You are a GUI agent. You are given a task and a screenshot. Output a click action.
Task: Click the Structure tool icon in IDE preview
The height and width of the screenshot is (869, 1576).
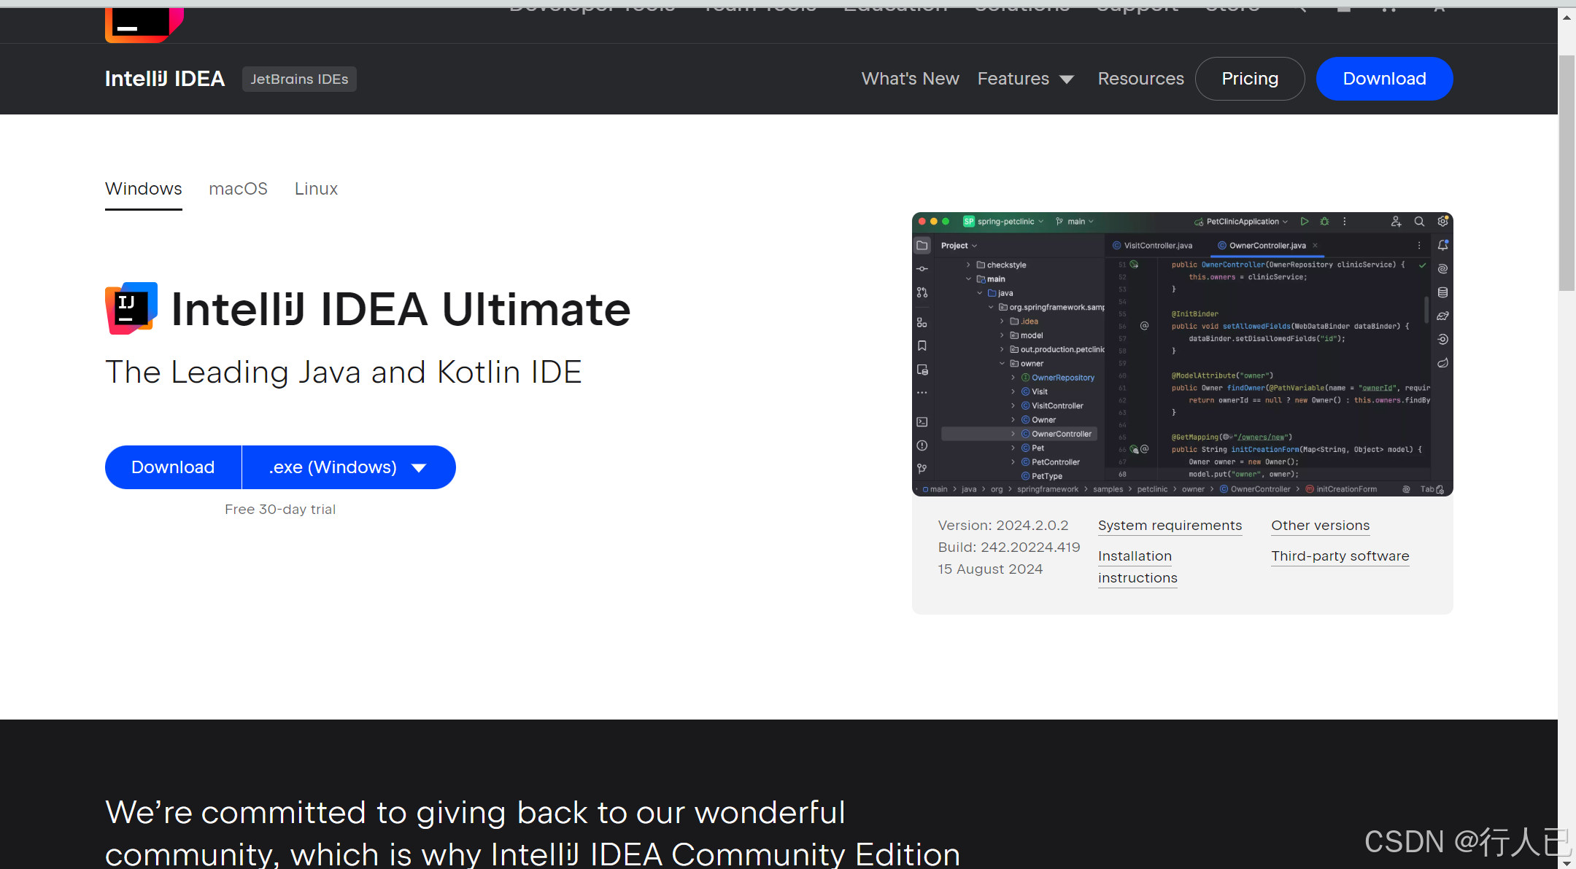point(922,322)
